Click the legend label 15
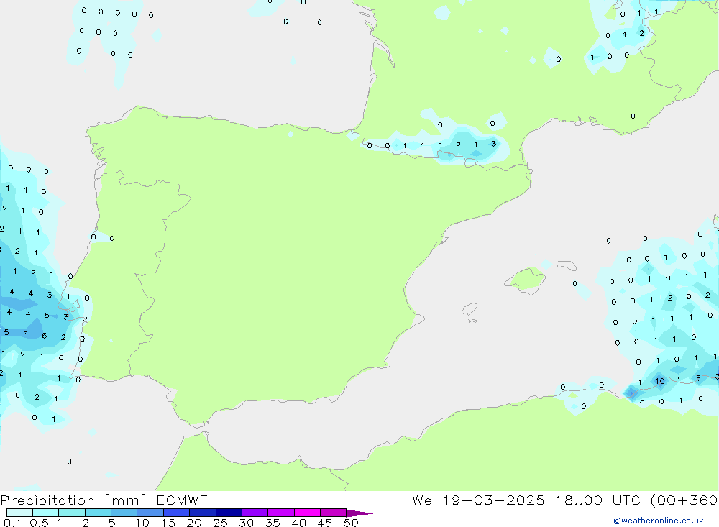719x527 pixels. coord(168,523)
